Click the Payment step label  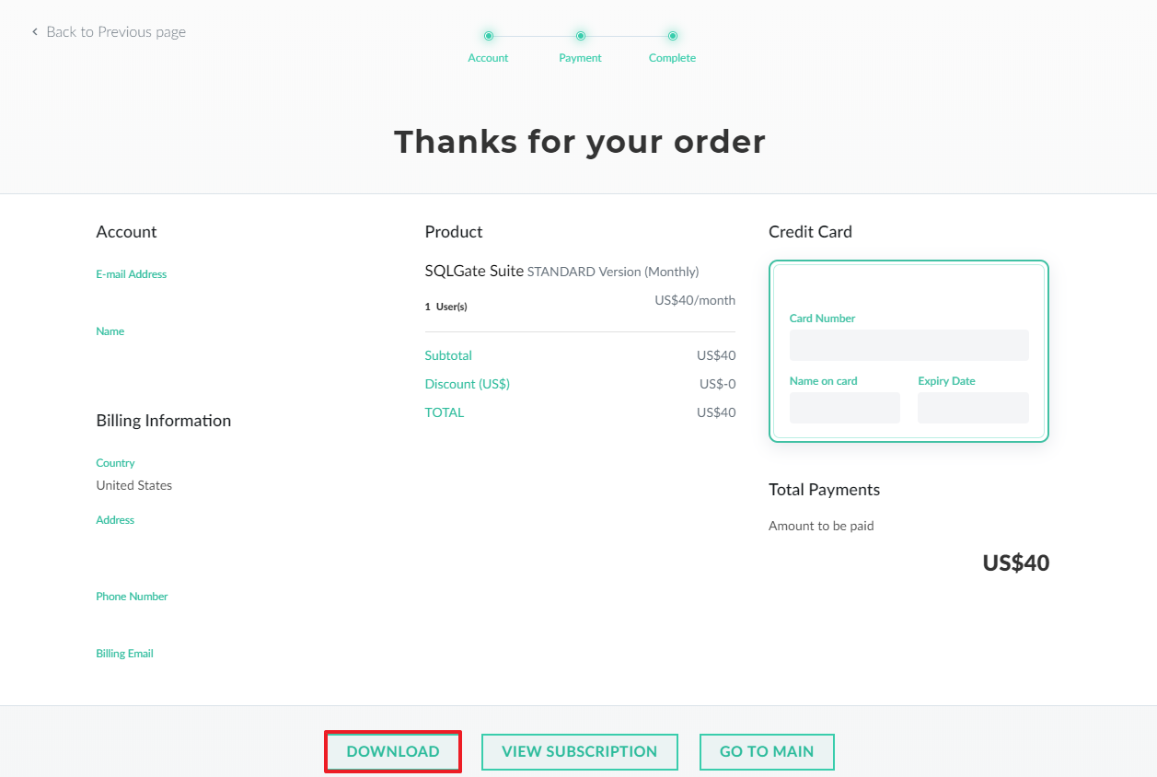[x=580, y=58]
